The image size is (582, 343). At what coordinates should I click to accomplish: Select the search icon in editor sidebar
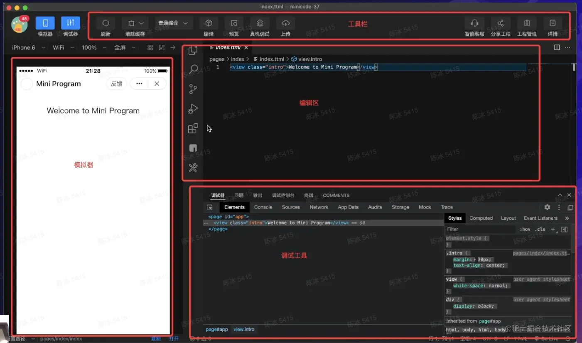[x=193, y=69]
